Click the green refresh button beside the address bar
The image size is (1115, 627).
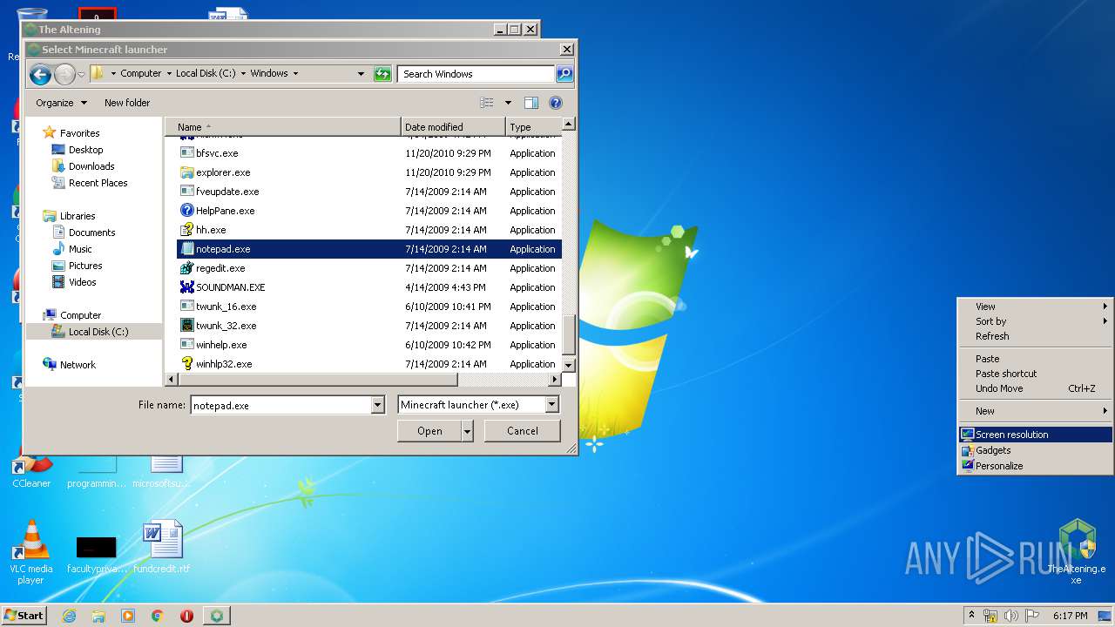pyautogui.click(x=382, y=74)
